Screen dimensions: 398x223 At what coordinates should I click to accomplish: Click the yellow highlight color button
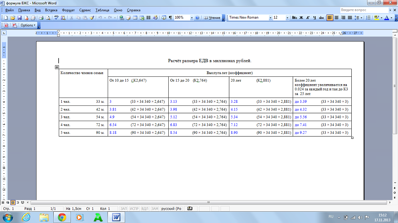pyautogui.click(x=376, y=18)
